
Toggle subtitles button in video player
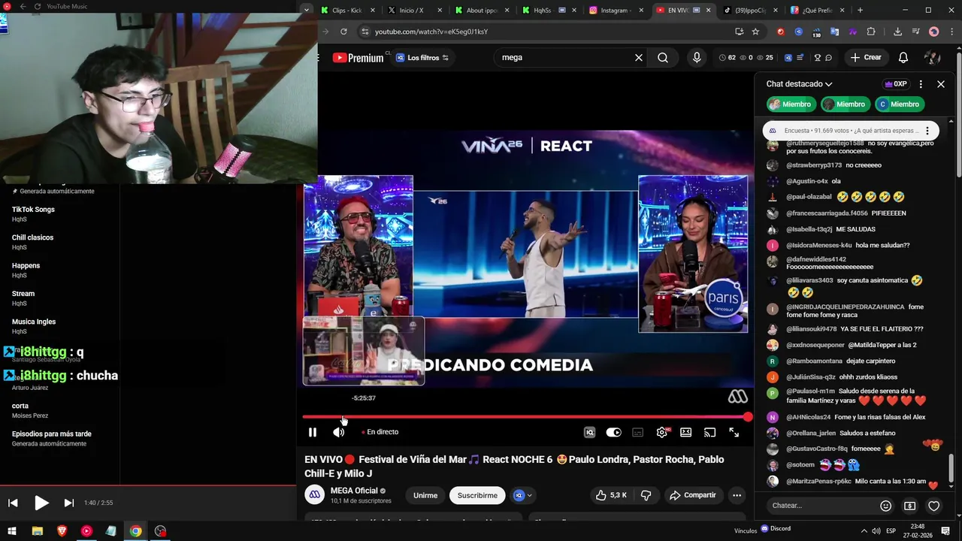coord(638,432)
